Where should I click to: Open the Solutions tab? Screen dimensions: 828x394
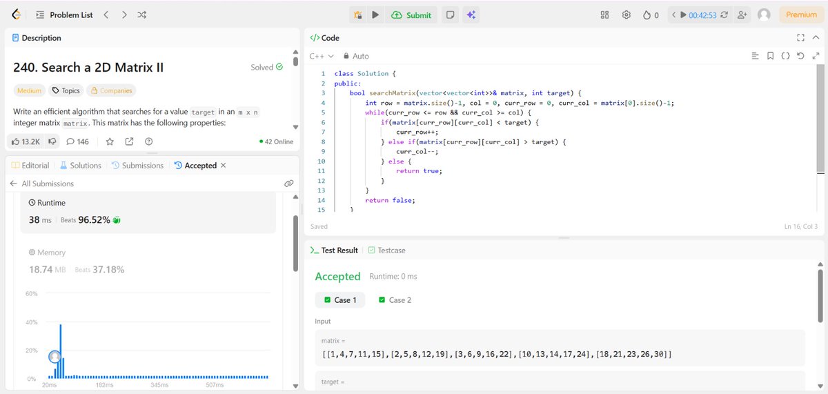[x=81, y=166]
